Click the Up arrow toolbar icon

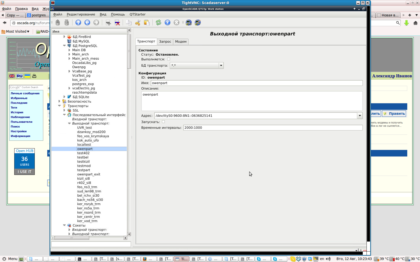[78, 23]
